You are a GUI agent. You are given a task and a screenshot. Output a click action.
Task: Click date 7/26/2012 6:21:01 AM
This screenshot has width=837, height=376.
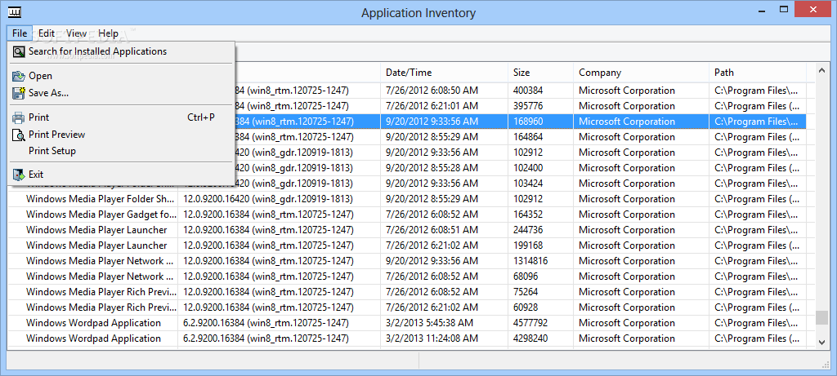pyautogui.click(x=432, y=106)
